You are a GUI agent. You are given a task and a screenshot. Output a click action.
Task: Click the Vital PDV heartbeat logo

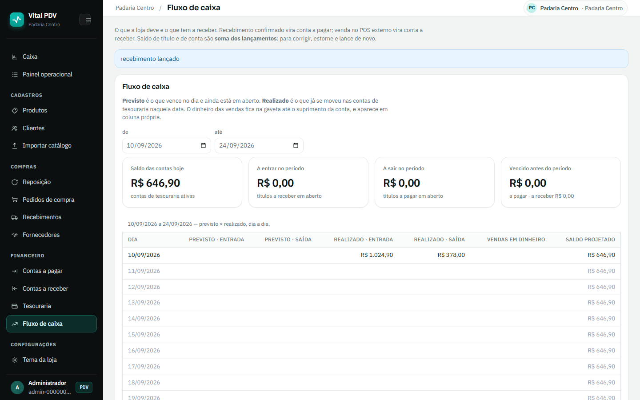point(17,20)
